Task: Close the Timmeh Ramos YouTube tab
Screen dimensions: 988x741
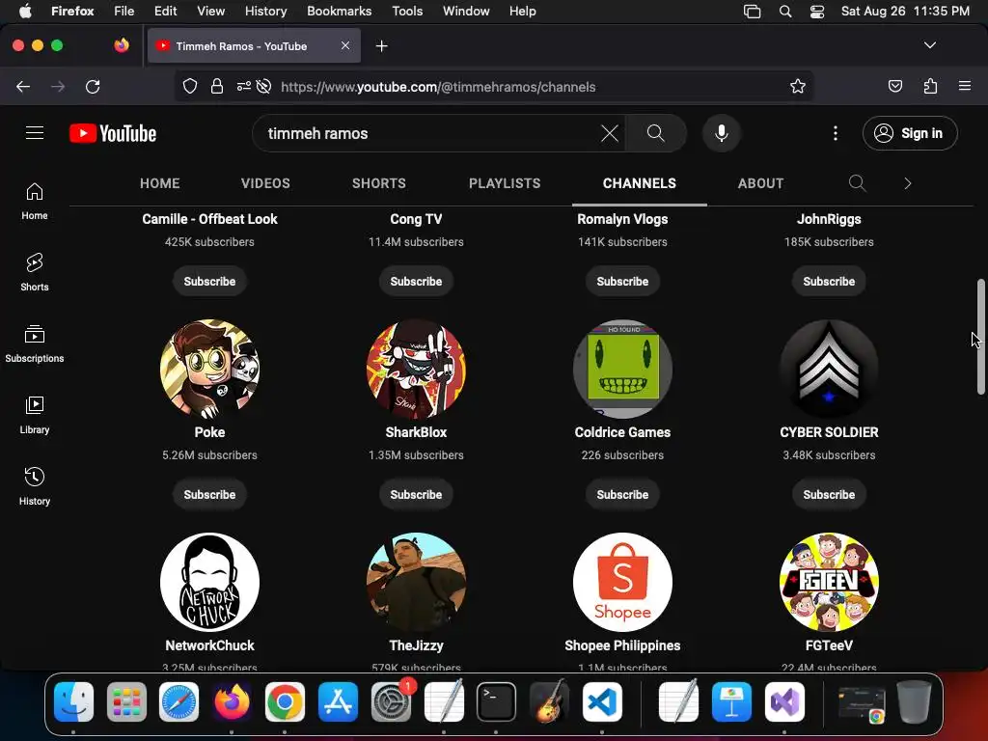Action: [345, 45]
